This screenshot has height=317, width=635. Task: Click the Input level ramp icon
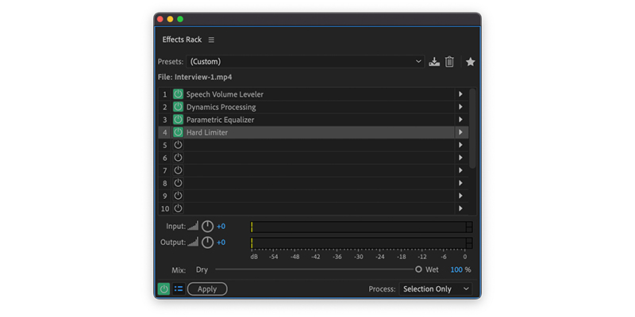click(193, 226)
